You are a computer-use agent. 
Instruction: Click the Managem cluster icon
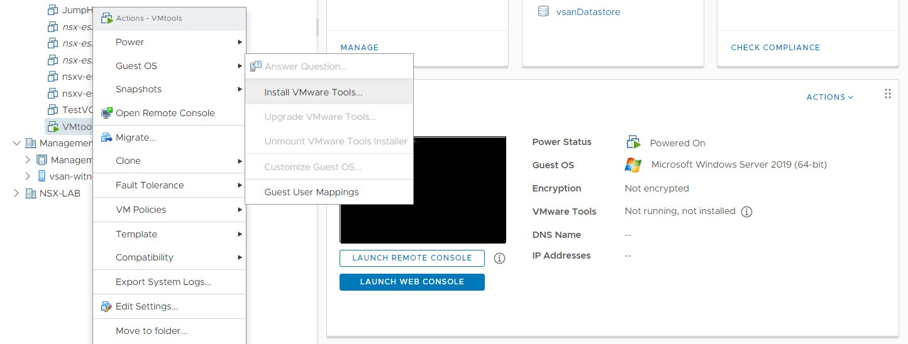click(x=42, y=160)
